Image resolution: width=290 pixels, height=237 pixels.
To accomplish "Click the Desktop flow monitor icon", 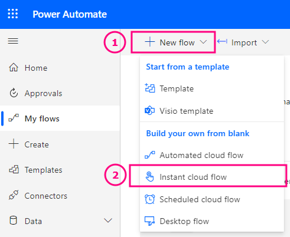I will click(150, 221).
